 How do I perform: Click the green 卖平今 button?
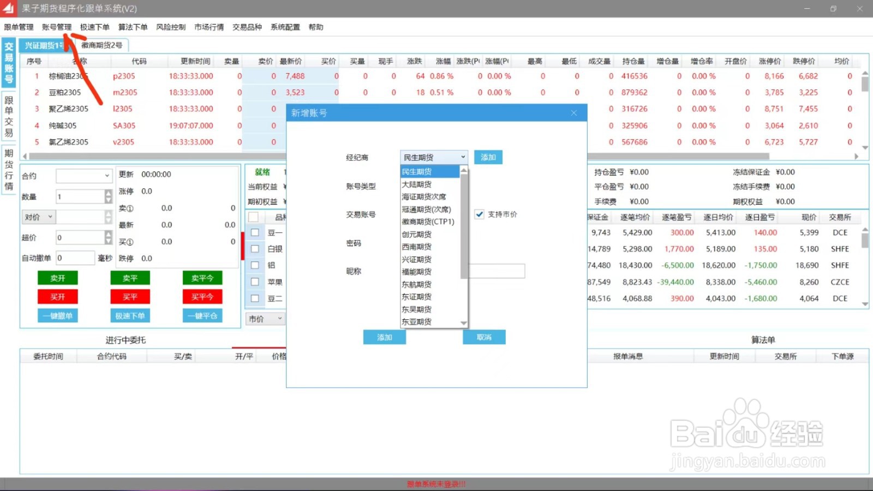point(202,278)
